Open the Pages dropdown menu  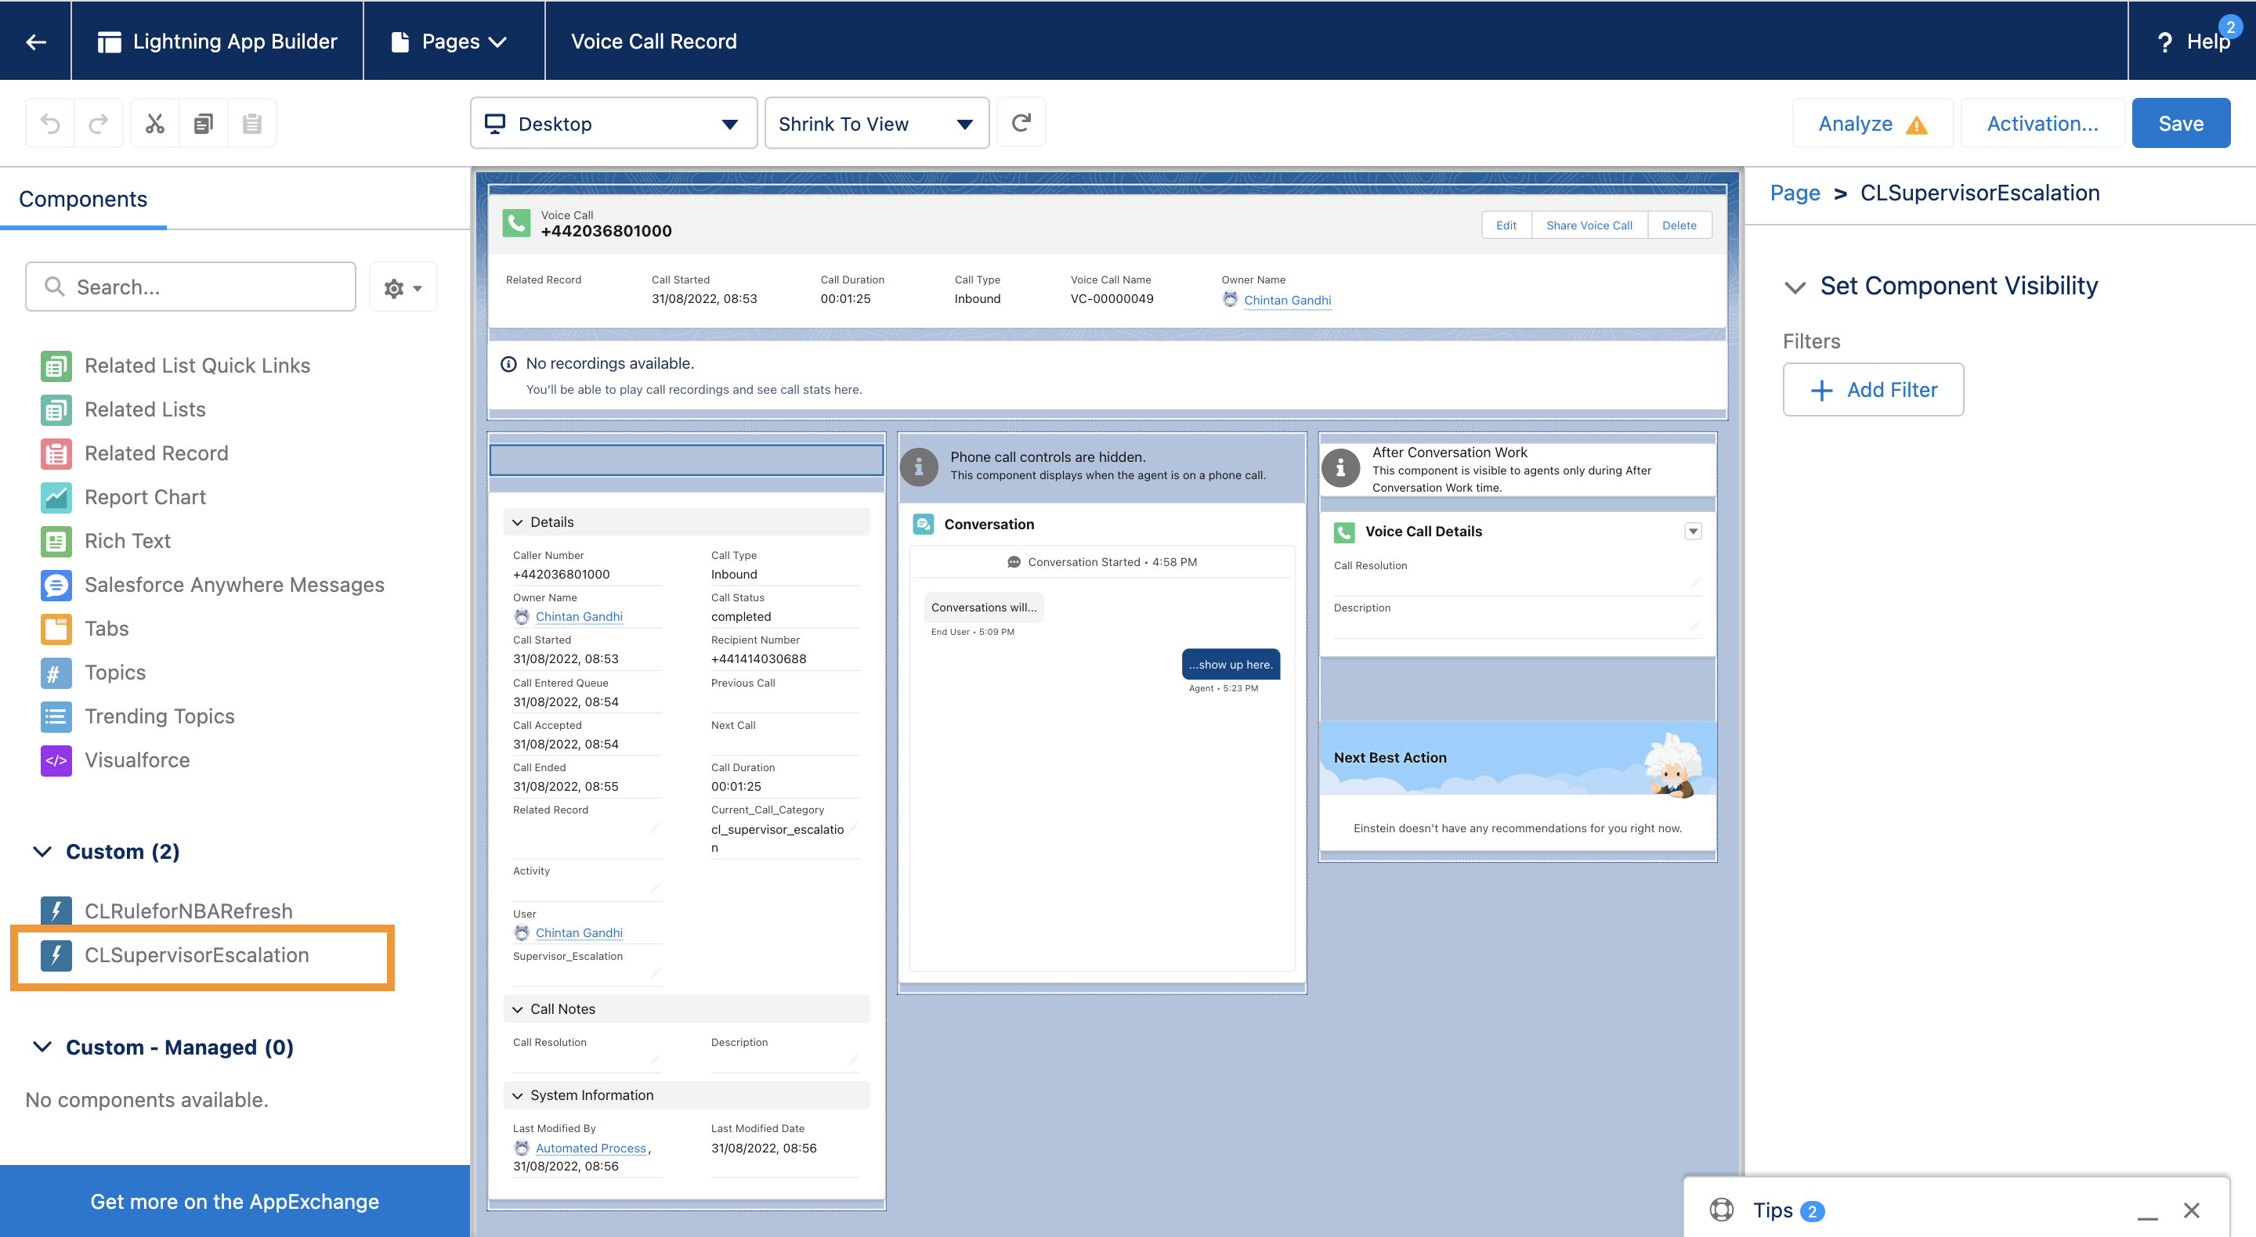(x=450, y=41)
